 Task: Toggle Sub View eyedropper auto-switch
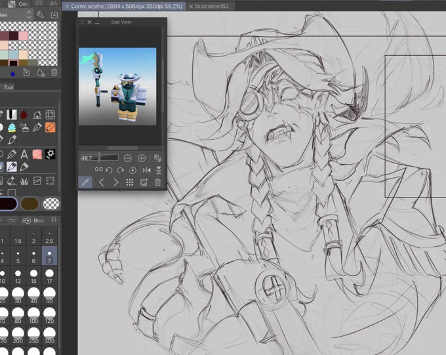coord(85,182)
